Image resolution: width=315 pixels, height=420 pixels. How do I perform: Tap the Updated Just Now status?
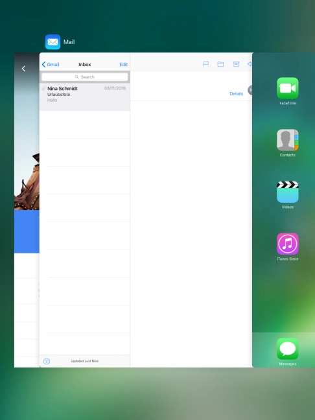[85, 361]
